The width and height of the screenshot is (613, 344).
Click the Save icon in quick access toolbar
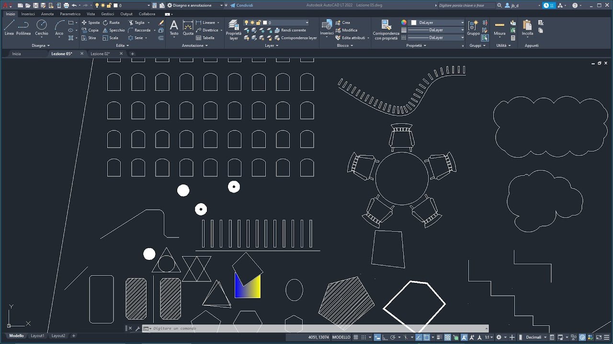coord(35,5)
